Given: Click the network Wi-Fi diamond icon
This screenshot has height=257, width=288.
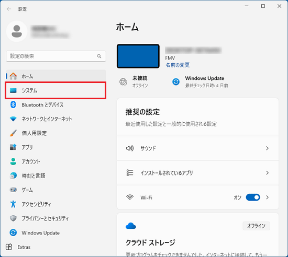Looking at the screenshot, I should tap(13, 119).
